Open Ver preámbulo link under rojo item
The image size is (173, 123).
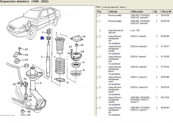click(x=114, y=43)
